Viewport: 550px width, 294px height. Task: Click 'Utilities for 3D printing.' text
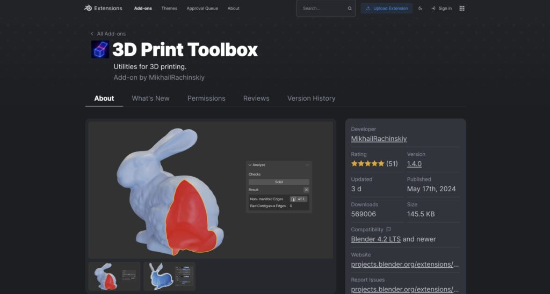pyautogui.click(x=150, y=66)
